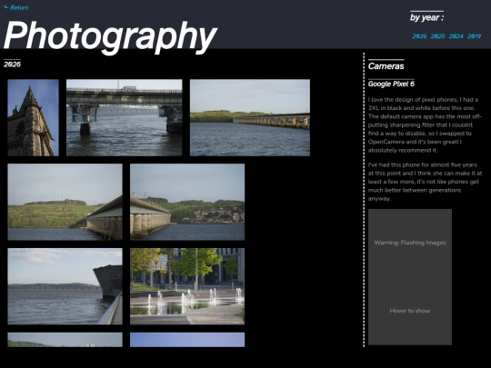Image resolution: width=491 pixels, height=368 pixels.
Task: Open the bridge and hillside houses photo
Action: pos(187,202)
